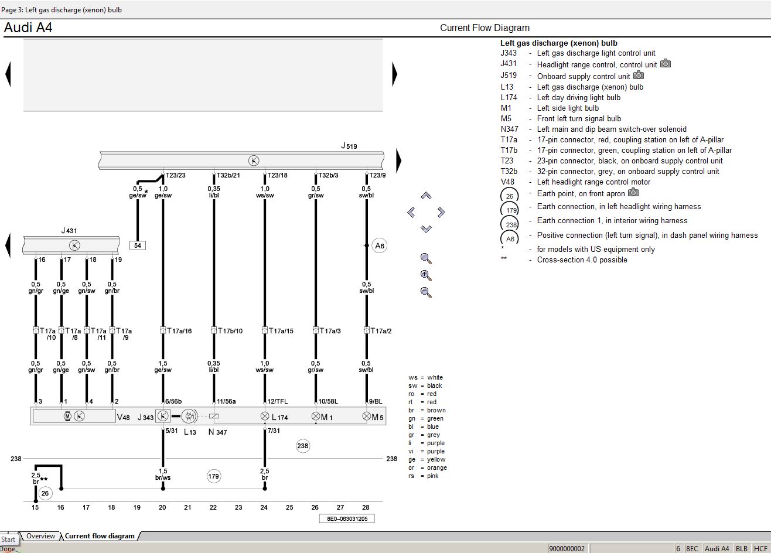Open the photo for J519 Onboard supply control unit
The height and width of the screenshot is (553, 771).
[638, 76]
